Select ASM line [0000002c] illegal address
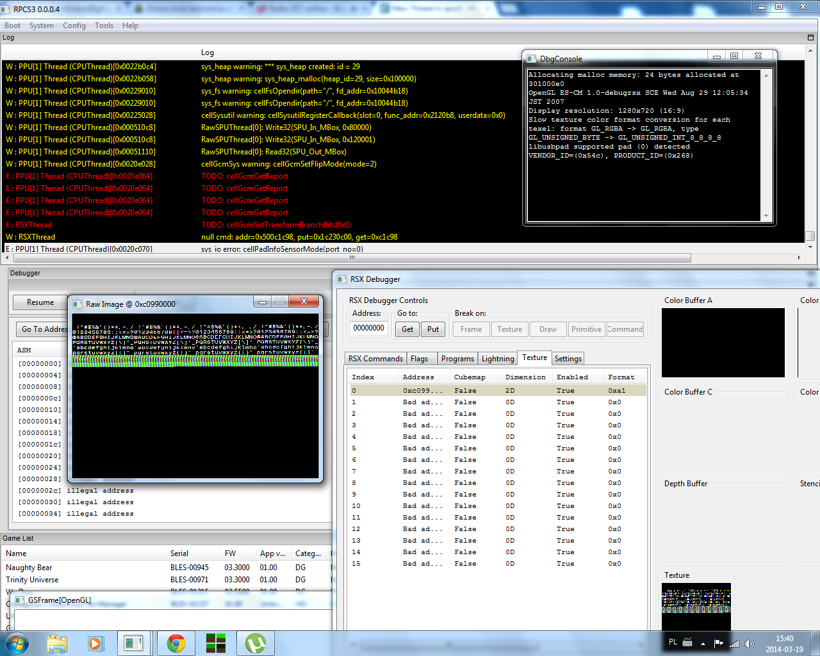Screen dimensions: 820x656 [x=76, y=491]
